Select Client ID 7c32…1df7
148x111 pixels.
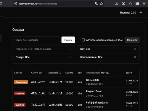coord(38,105)
